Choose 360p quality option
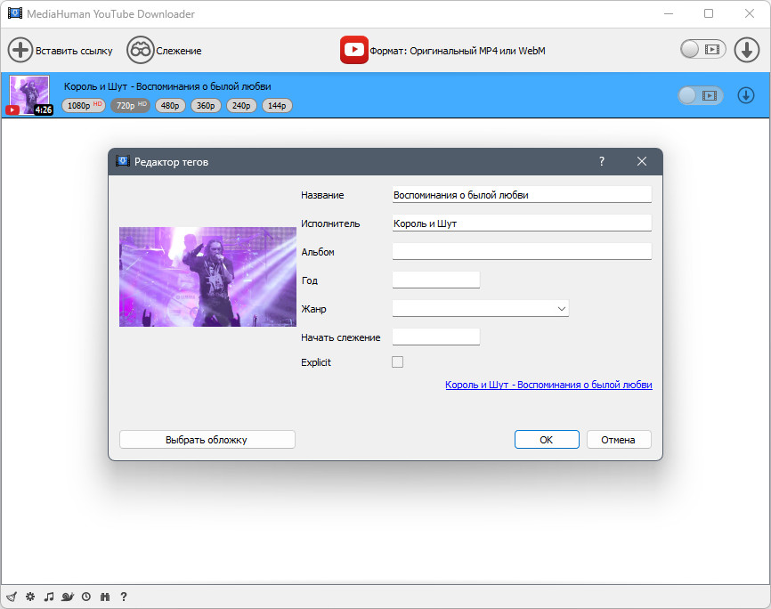The width and height of the screenshot is (771, 609). click(206, 105)
